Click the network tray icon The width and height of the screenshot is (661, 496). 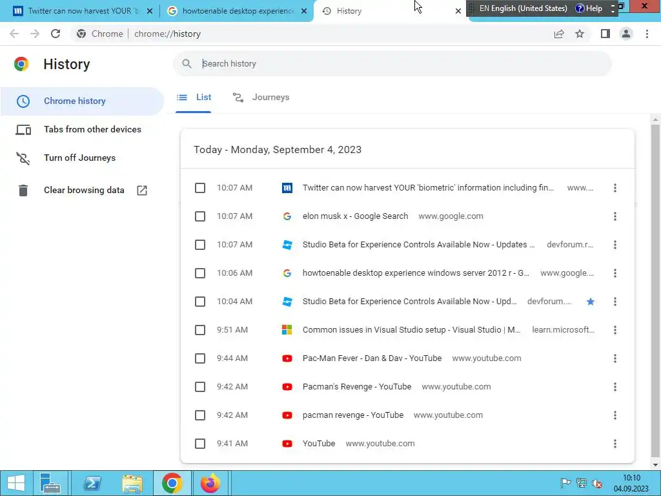tap(582, 483)
